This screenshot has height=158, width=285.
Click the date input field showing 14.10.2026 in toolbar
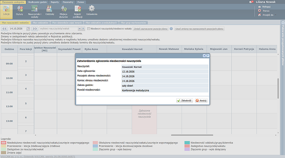[18, 29]
